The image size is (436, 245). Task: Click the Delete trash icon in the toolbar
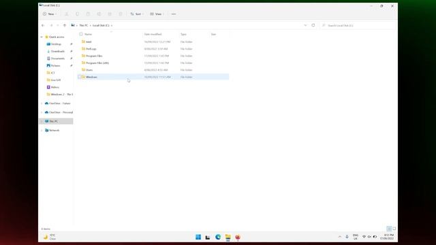click(x=121, y=14)
